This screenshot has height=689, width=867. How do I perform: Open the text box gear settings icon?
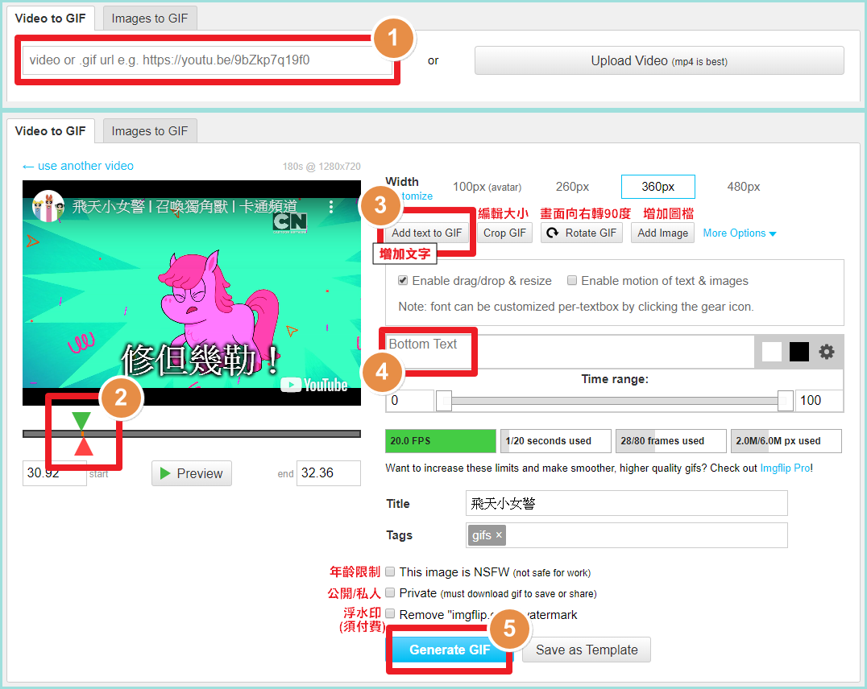coord(826,352)
